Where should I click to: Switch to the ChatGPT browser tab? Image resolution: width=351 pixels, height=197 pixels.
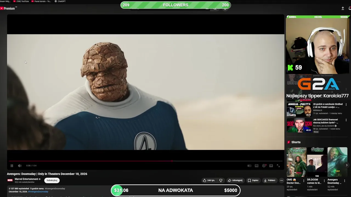click(60, 1)
